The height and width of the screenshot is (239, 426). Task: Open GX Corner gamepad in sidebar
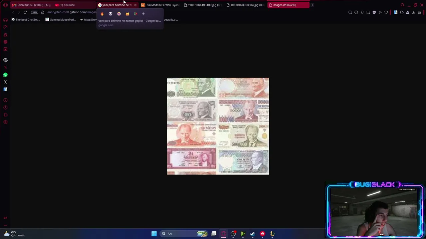5,20
